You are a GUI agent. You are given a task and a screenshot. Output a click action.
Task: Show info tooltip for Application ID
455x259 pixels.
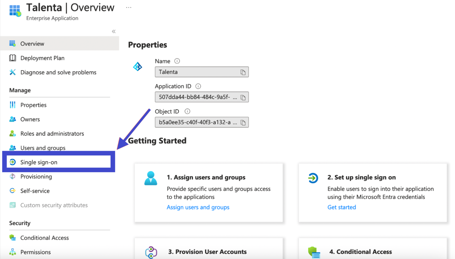tap(198, 86)
